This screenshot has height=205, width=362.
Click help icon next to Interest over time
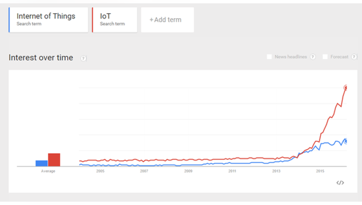(83, 58)
